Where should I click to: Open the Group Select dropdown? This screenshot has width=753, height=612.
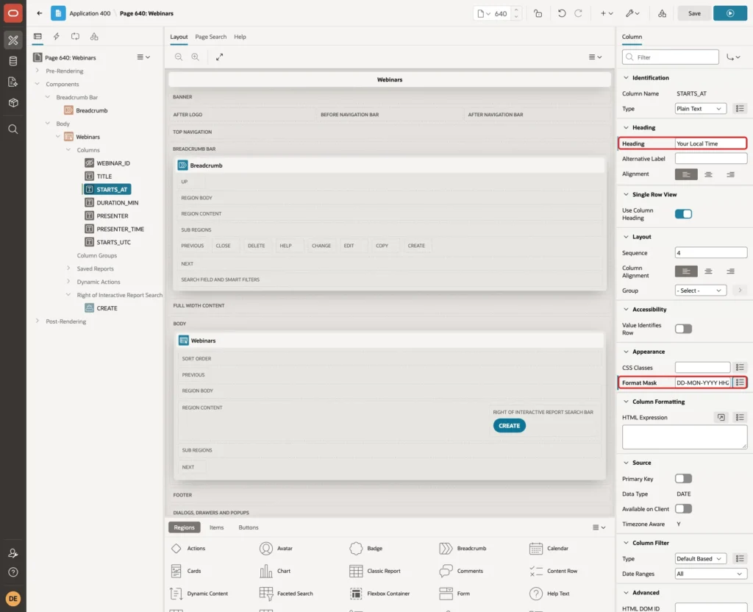[x=700, y=291]
